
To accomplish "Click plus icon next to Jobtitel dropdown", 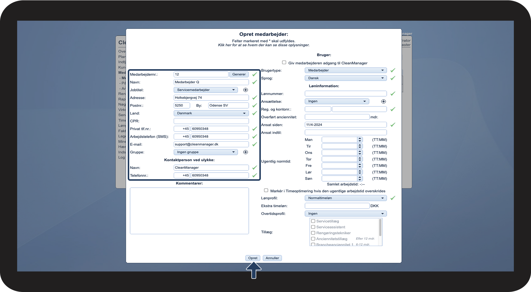I will tap(246, 90).
